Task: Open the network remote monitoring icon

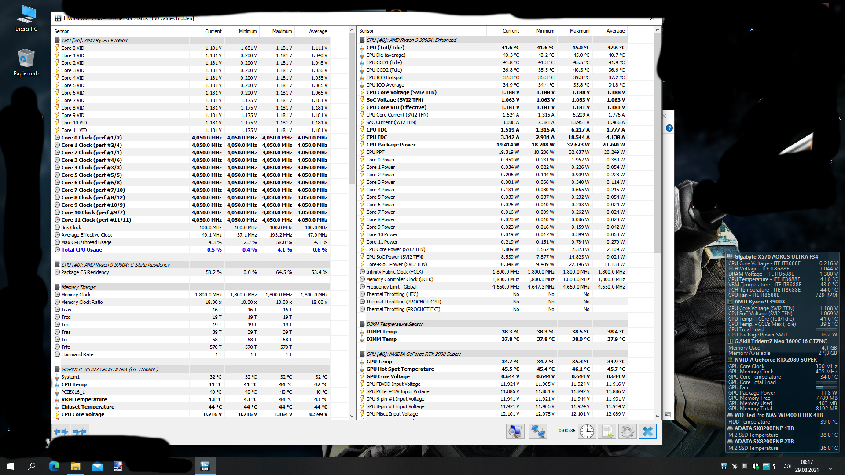Action: pos(537,431)
